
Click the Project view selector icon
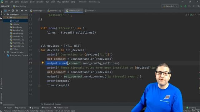[x=5, y=11]
